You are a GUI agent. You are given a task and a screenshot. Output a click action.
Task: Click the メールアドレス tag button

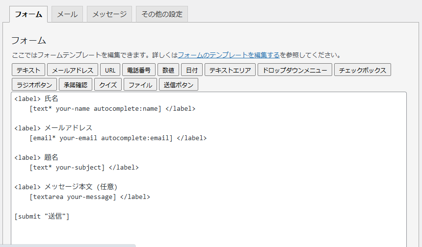(x=73, y=70)
